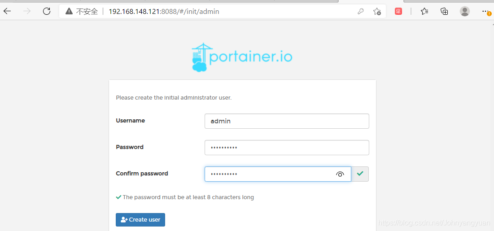The width and height of the screenshot is (494, 231).
Task: Click the 'Confirm password' label
Action: pyautogui.click(x=142, y=173)
